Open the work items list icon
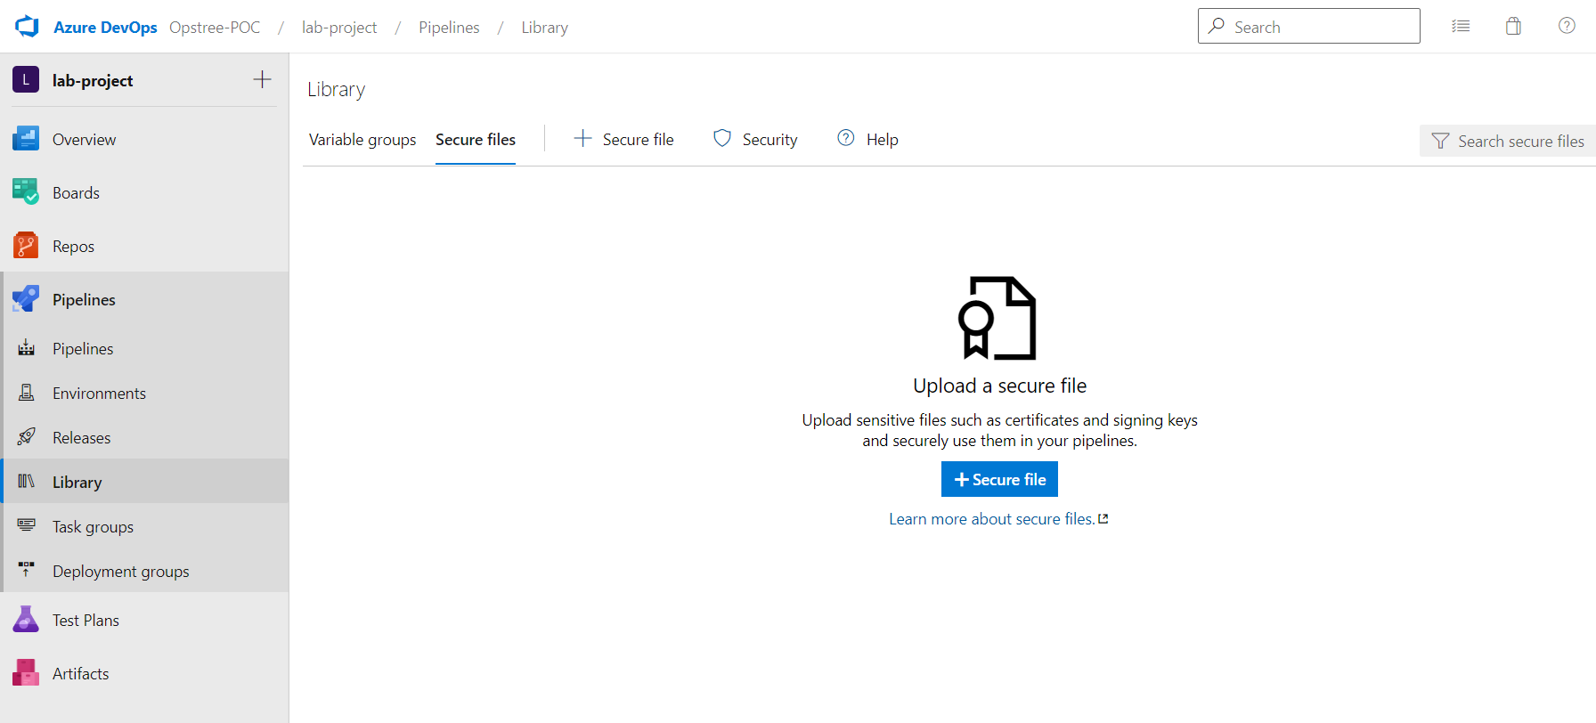Image resolution: width=1596 pixels, height=723 pixels. 1461,27
